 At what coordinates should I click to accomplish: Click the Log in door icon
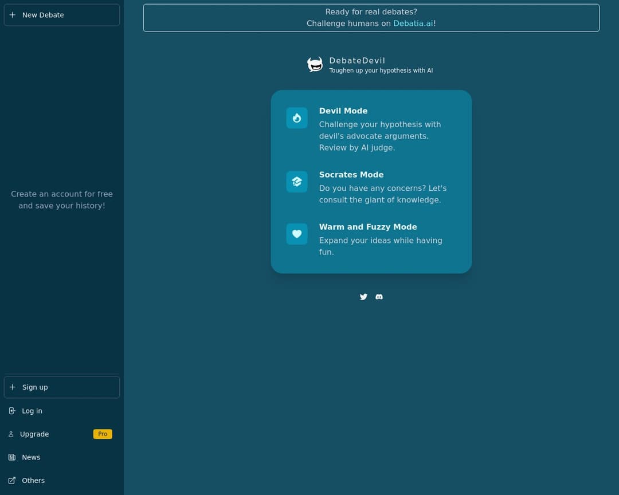pos(12,411)
